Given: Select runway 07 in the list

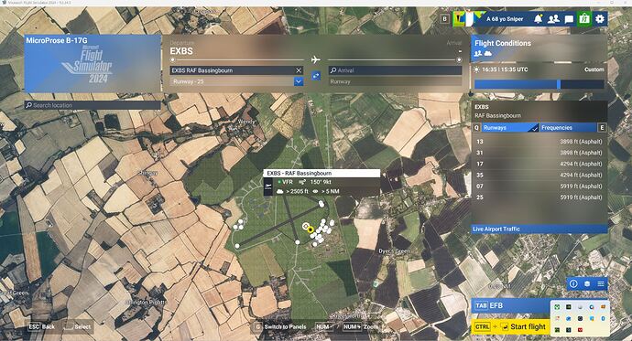Looking at the screenshot, I should [x=539, y=186].
